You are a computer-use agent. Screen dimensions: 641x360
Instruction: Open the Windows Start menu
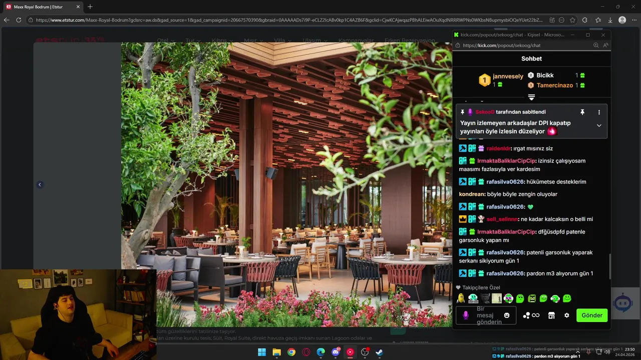pyautogui.click(x=262, y=352)
